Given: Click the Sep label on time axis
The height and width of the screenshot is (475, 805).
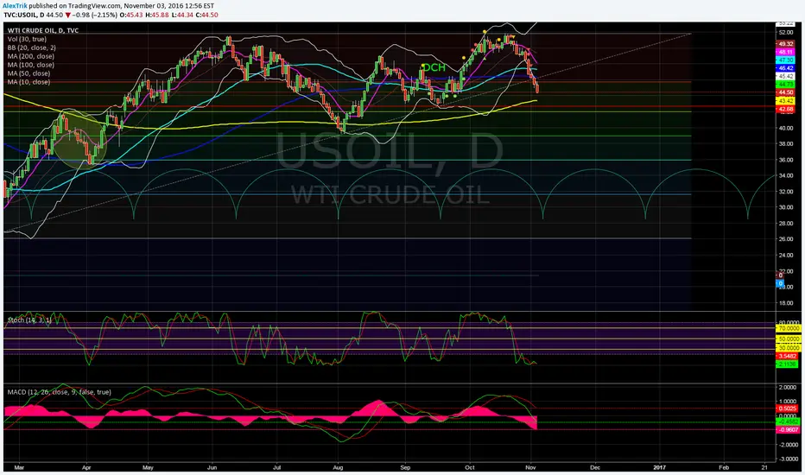Looking at the screenshot, I should tap(406, 467).
